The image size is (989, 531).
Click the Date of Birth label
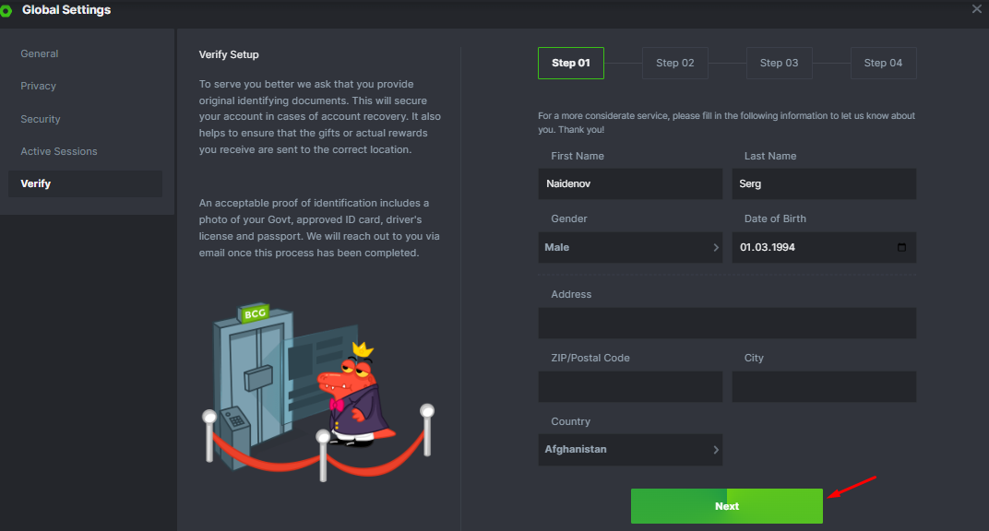[x=775, y=218]
